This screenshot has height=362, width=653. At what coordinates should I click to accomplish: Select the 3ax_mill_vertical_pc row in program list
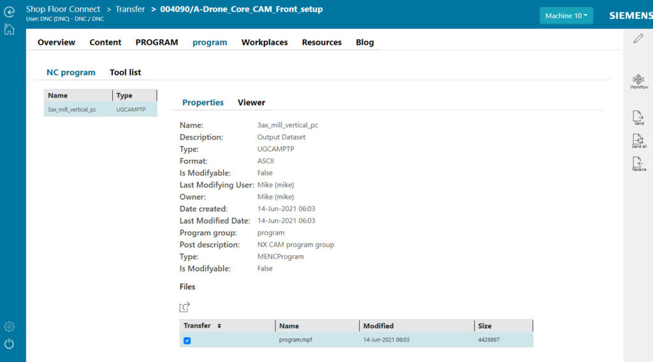click(100, 110)
